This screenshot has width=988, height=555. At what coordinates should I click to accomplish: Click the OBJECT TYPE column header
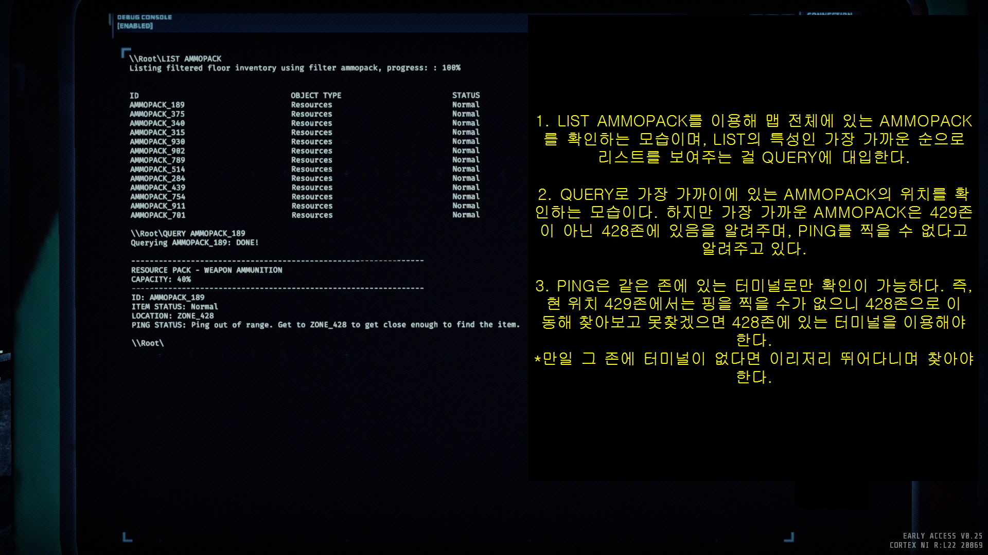pyautogui.click(x=315, y=96)
